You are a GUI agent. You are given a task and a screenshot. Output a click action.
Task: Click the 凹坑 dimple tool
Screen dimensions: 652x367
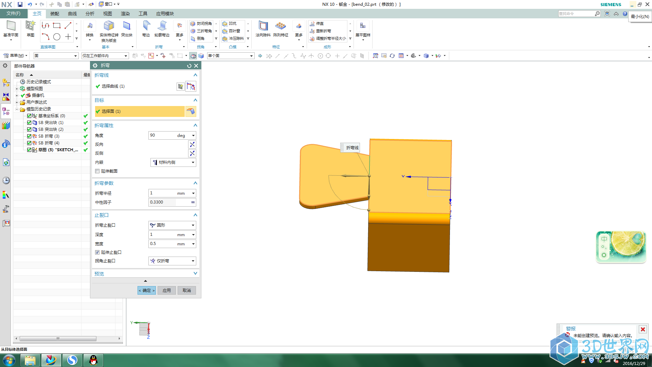pos(229,23)
